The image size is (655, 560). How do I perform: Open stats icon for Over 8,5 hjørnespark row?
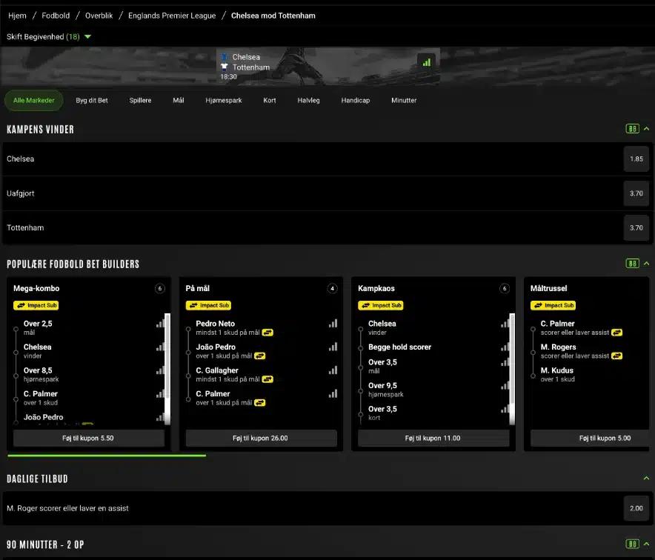click(x=160, y=370)
